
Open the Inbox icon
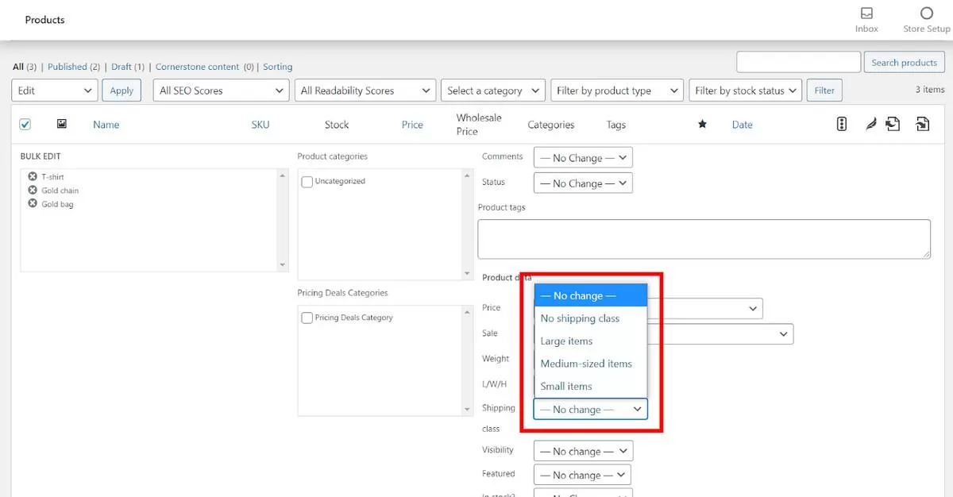click(x=866, y=14)
